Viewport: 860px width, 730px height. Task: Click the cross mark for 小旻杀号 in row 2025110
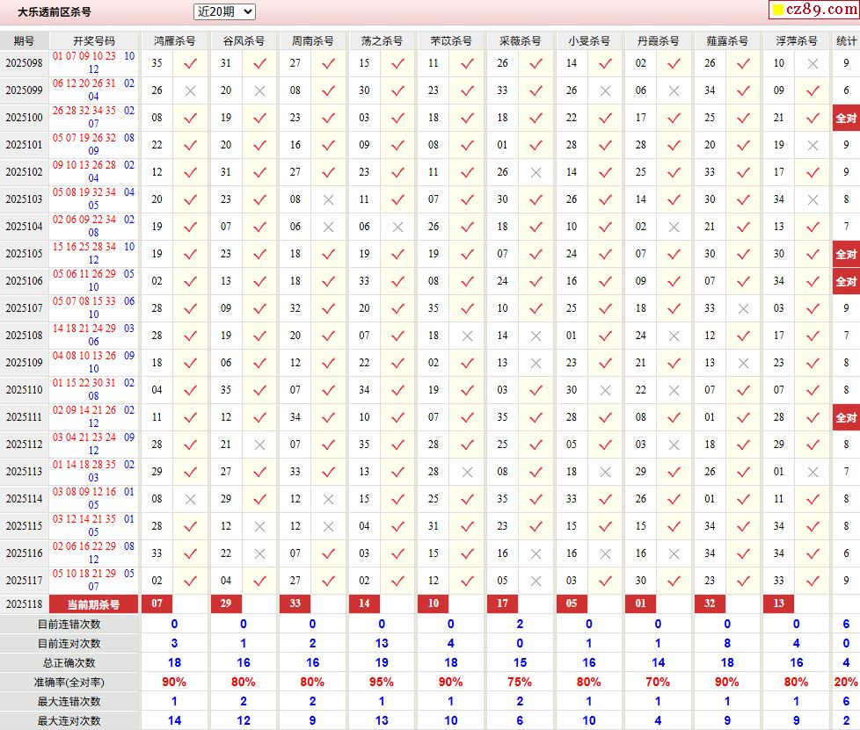coord(605,390)
